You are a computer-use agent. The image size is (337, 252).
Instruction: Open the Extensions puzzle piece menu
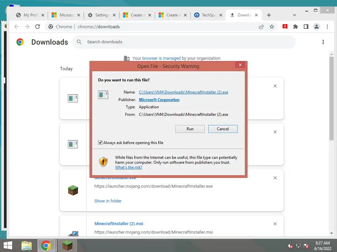296,27
